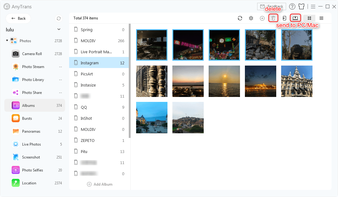The width and height of the screenshot is (338, 197).
Task: Open the InShot album
Action: click(x=99, y=119)
